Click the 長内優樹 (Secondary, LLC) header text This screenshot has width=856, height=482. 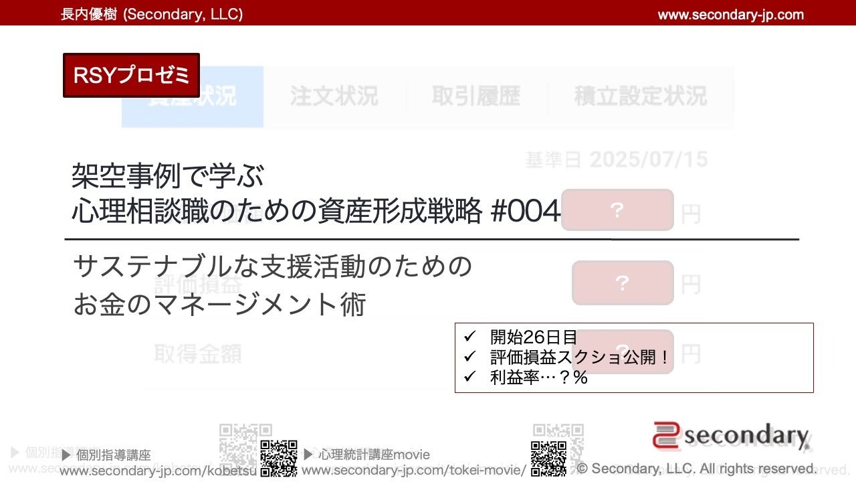point(152,14)
